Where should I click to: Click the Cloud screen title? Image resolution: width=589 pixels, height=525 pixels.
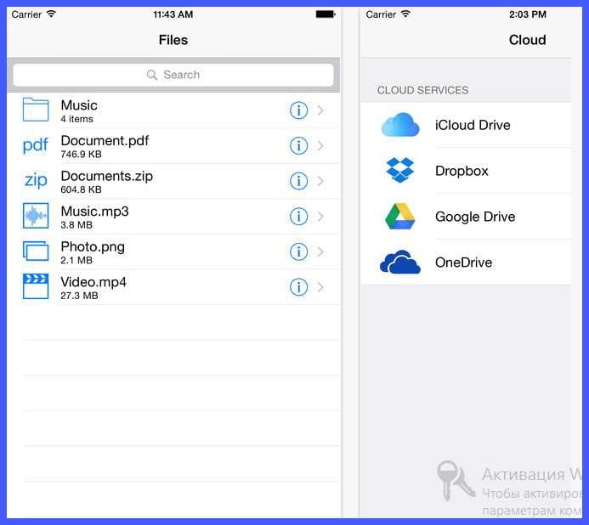point(528,40)
